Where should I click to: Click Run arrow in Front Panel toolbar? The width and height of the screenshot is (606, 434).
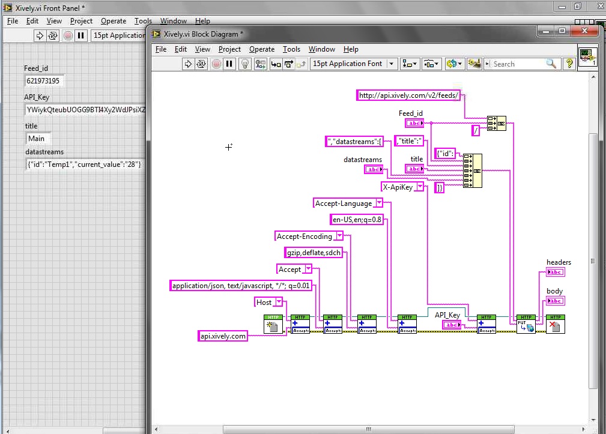40,35
